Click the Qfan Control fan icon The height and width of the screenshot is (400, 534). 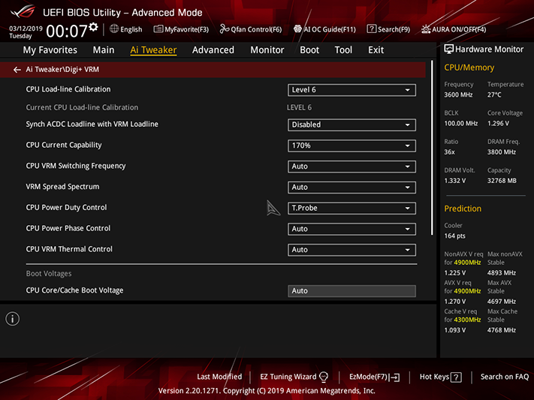coord(224,29)
